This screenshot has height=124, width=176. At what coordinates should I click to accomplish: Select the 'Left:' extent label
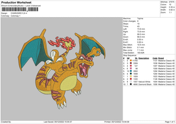pyautogui.click(x=125, y=29)
